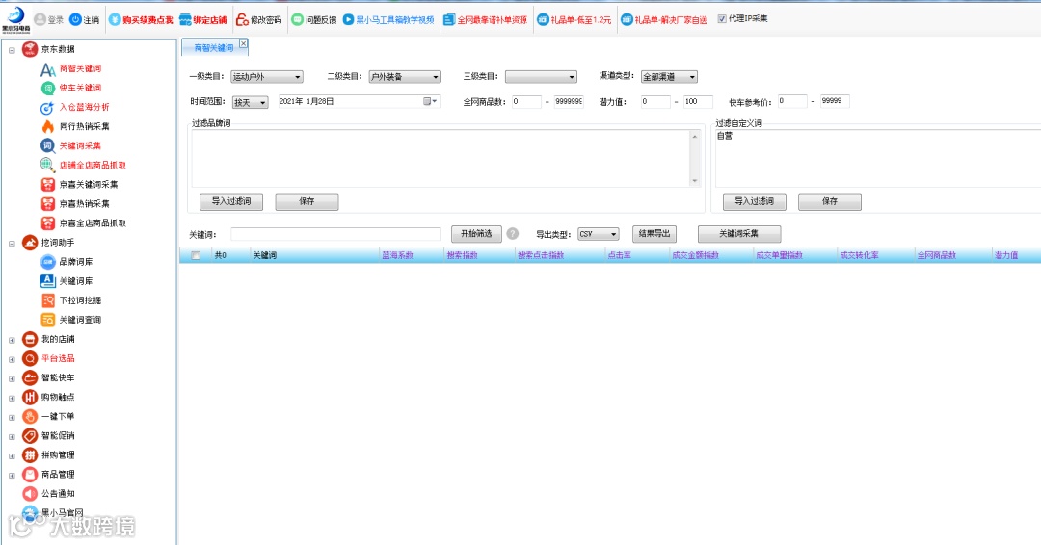Toggle the select-all checkbox in table header
Viewport: 1041px width, 545px height.
[196, 256]
